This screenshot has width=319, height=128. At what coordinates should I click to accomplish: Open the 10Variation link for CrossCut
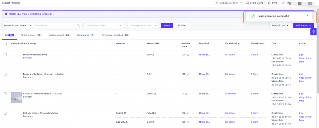[230, 94]
